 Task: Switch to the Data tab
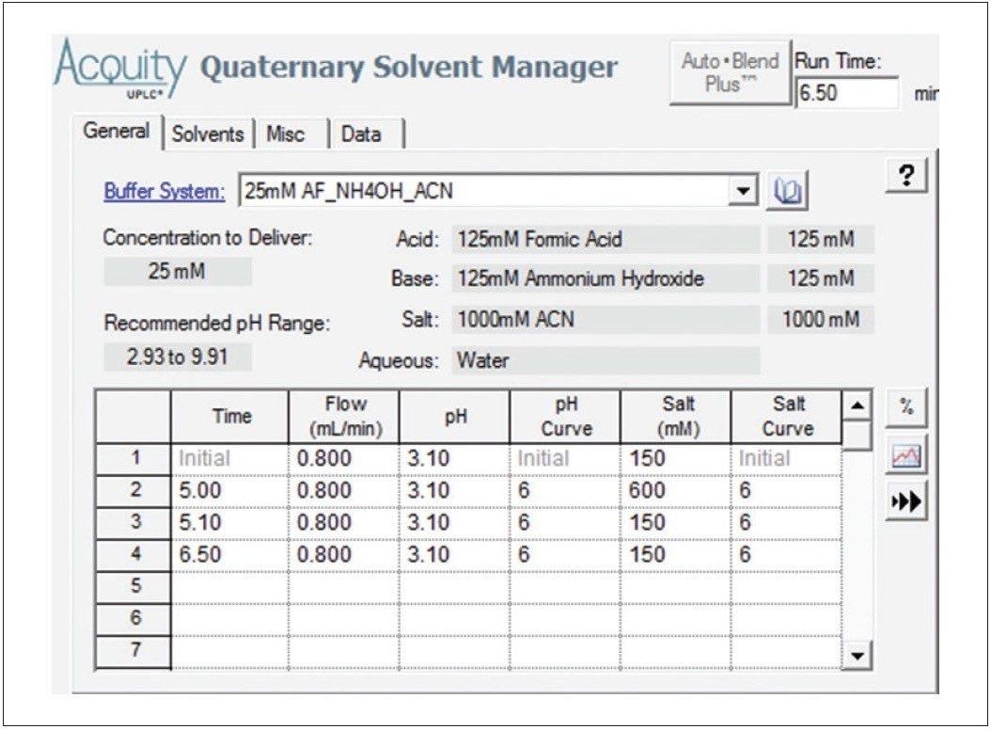(x=361, y=134)
